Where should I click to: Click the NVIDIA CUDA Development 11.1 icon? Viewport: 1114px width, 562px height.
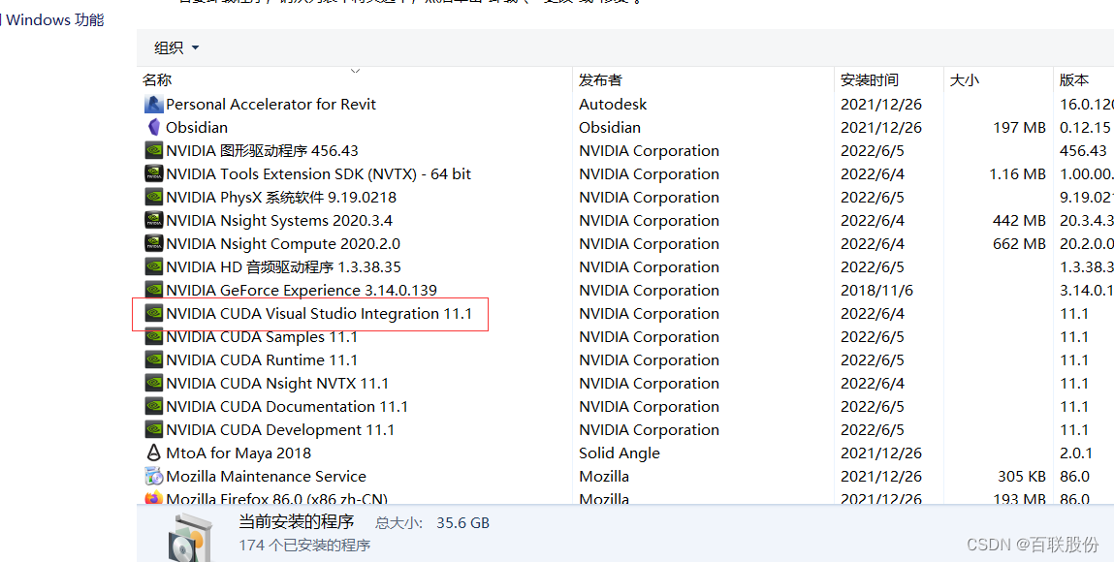point(153,430)
